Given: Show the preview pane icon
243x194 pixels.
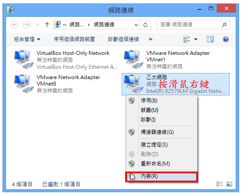Looking at the screenshot, I should (210, 39).
